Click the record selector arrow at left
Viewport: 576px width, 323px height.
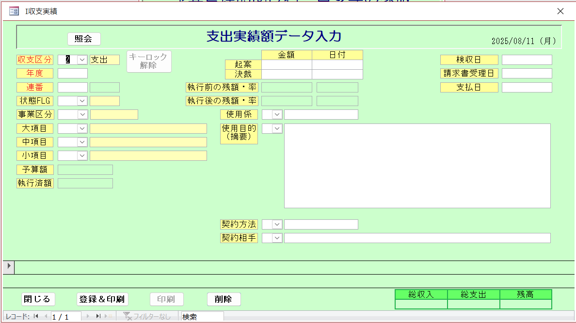[x=8, y=266]
